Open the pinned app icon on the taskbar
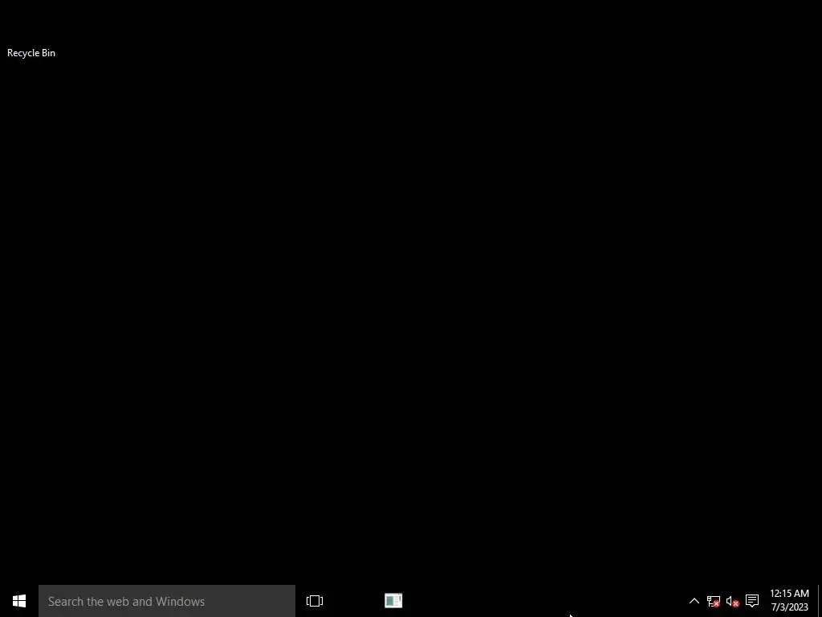Viewport: 822px width, 617px height. 393,601
